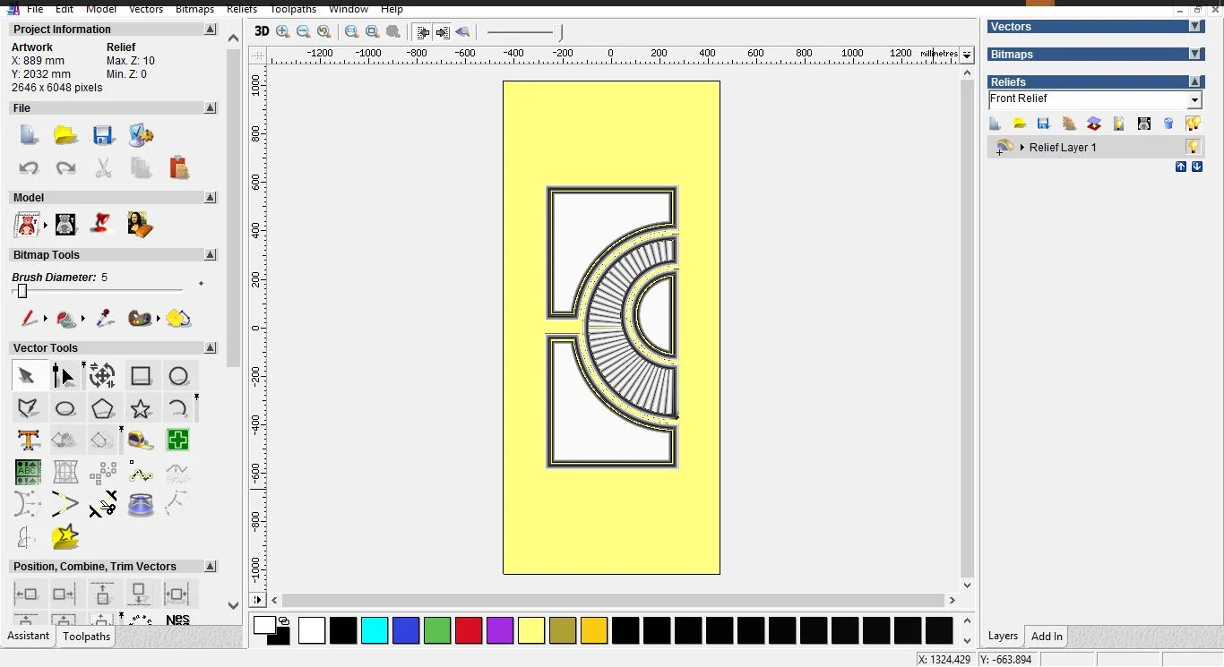Open the Add In tab

[1047, 637]
